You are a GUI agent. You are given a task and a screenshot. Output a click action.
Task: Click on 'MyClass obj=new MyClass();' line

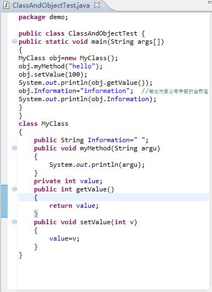[68, 58]
